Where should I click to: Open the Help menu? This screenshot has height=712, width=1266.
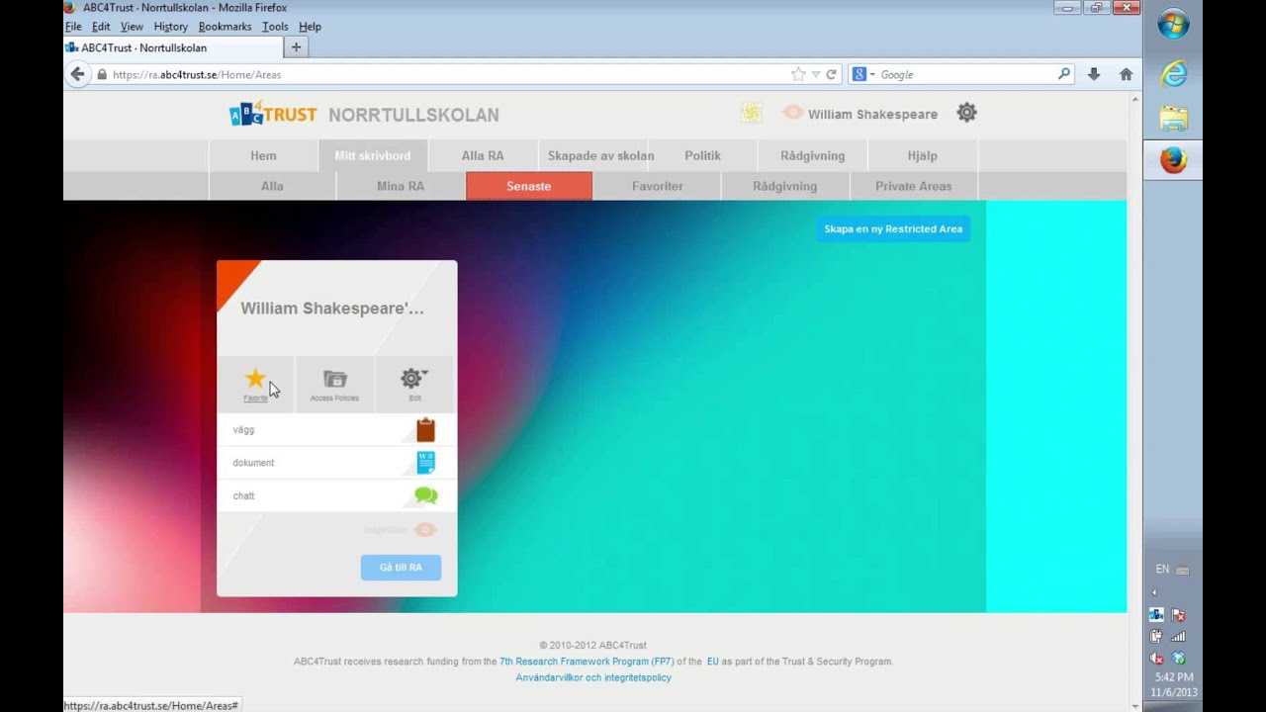(x=310, y=27)
